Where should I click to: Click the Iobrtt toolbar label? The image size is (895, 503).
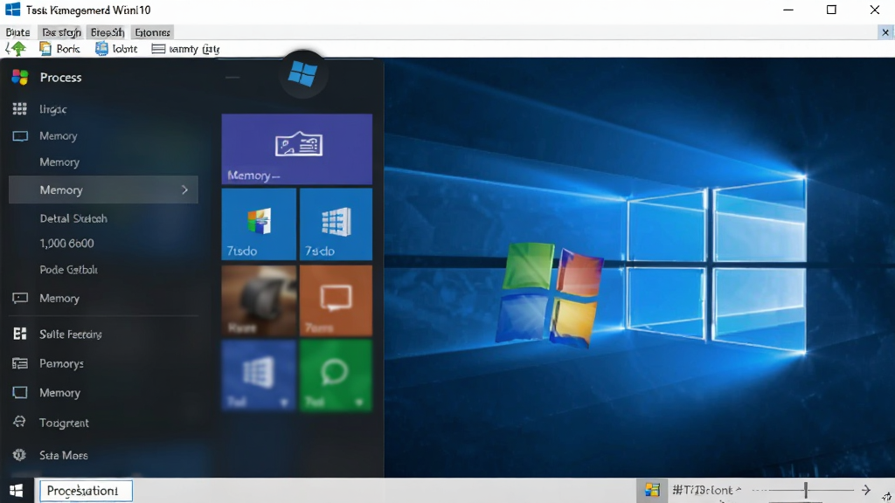[x=124, y=49]
